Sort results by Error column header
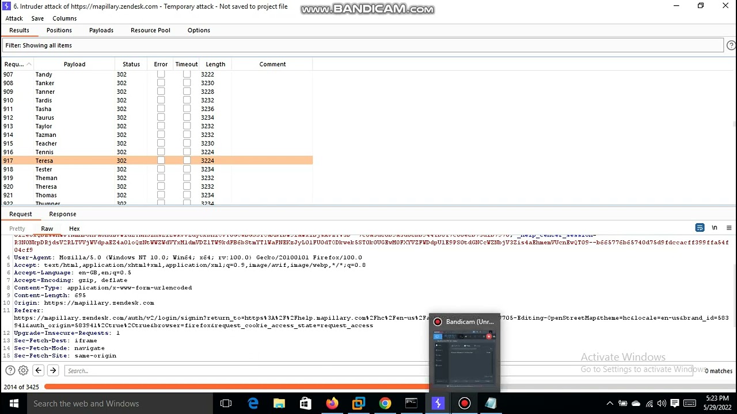Image resolution: width=737 pixels, height=414 pixels. coord(161,64)
